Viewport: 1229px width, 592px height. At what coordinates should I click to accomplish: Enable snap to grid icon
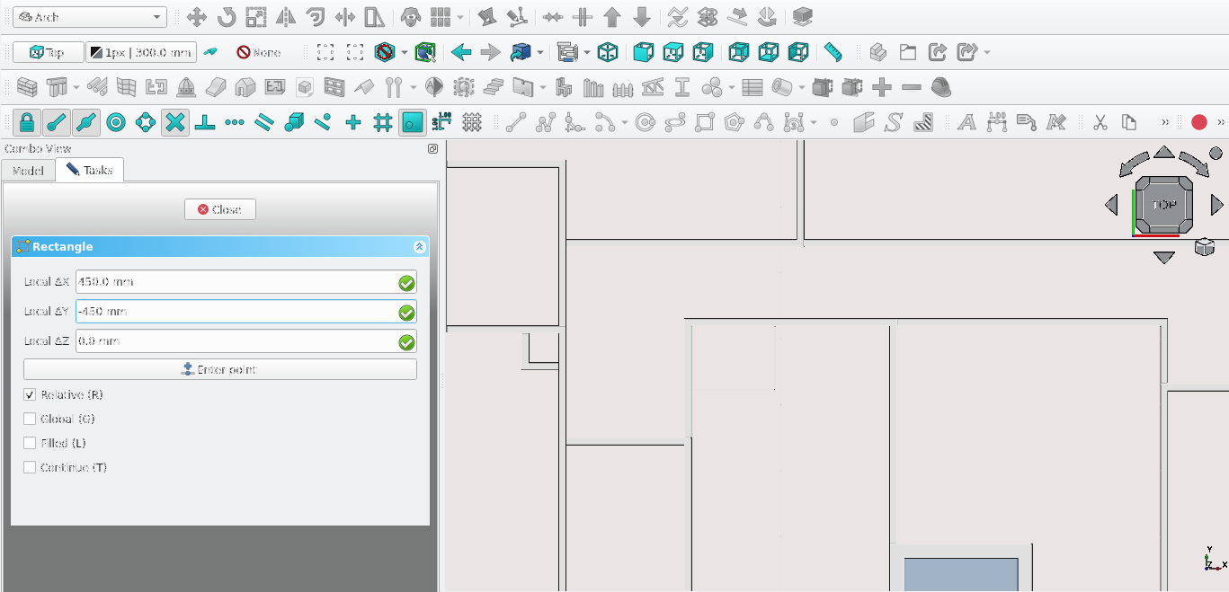click(383, 122)
